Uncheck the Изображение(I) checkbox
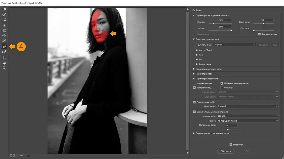 coord(194,88)
